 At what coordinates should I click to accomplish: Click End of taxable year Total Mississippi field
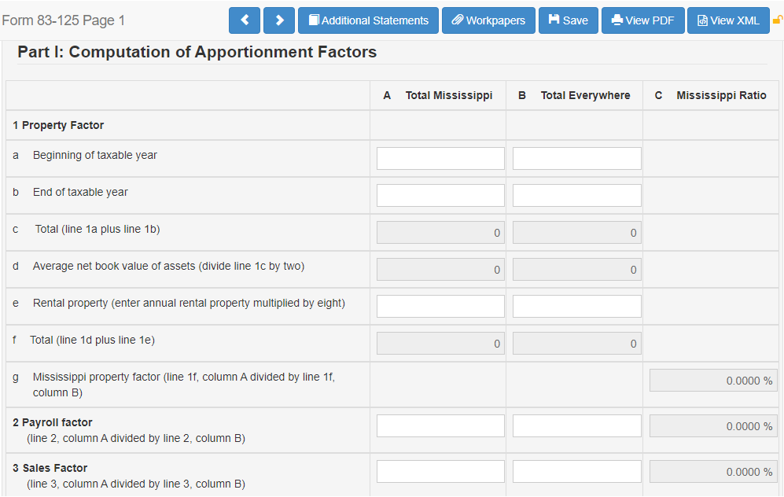440,195
